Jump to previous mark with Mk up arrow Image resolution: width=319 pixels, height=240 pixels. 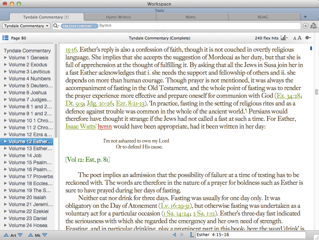30,235
